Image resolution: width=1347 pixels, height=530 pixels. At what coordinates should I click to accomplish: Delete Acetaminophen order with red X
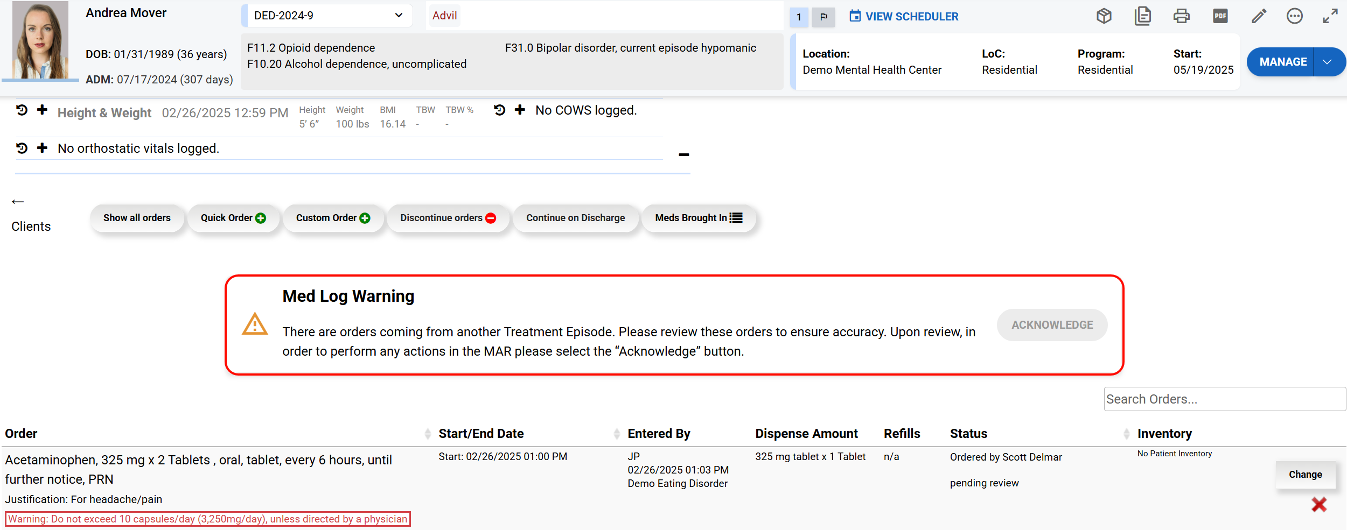tap(1318, 504)
